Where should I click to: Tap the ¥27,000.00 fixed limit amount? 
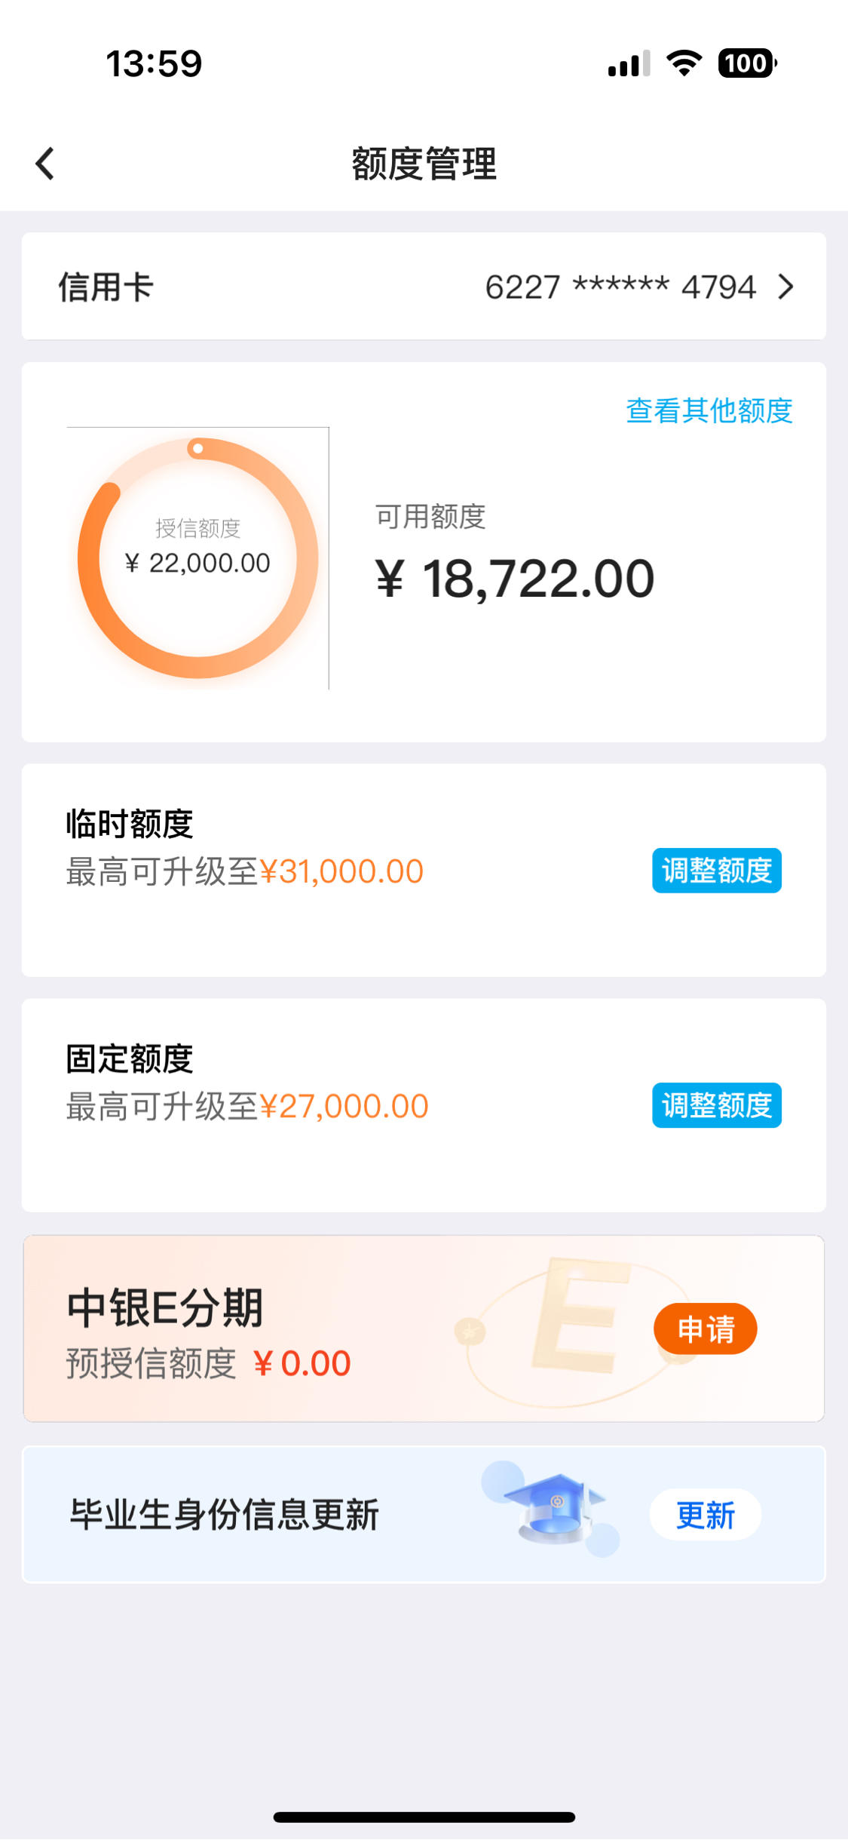pyautogui.click(x=344, y=1107)
